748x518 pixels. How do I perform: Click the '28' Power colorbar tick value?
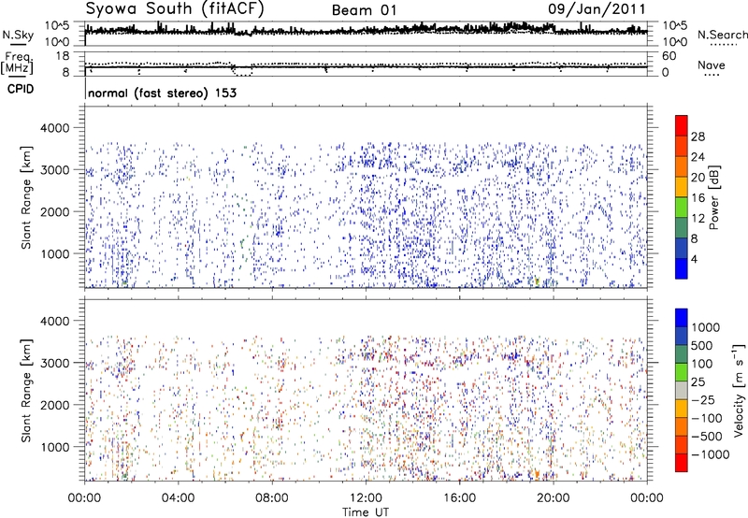click(698, 137)
